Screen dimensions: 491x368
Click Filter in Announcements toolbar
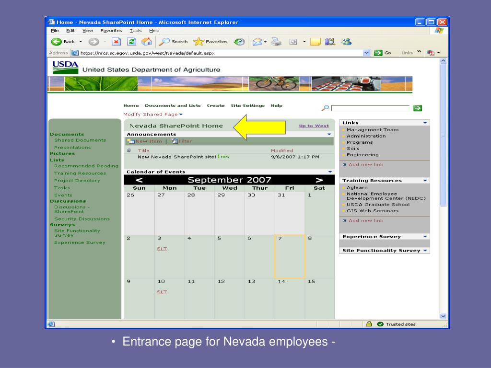coord(182,141)
